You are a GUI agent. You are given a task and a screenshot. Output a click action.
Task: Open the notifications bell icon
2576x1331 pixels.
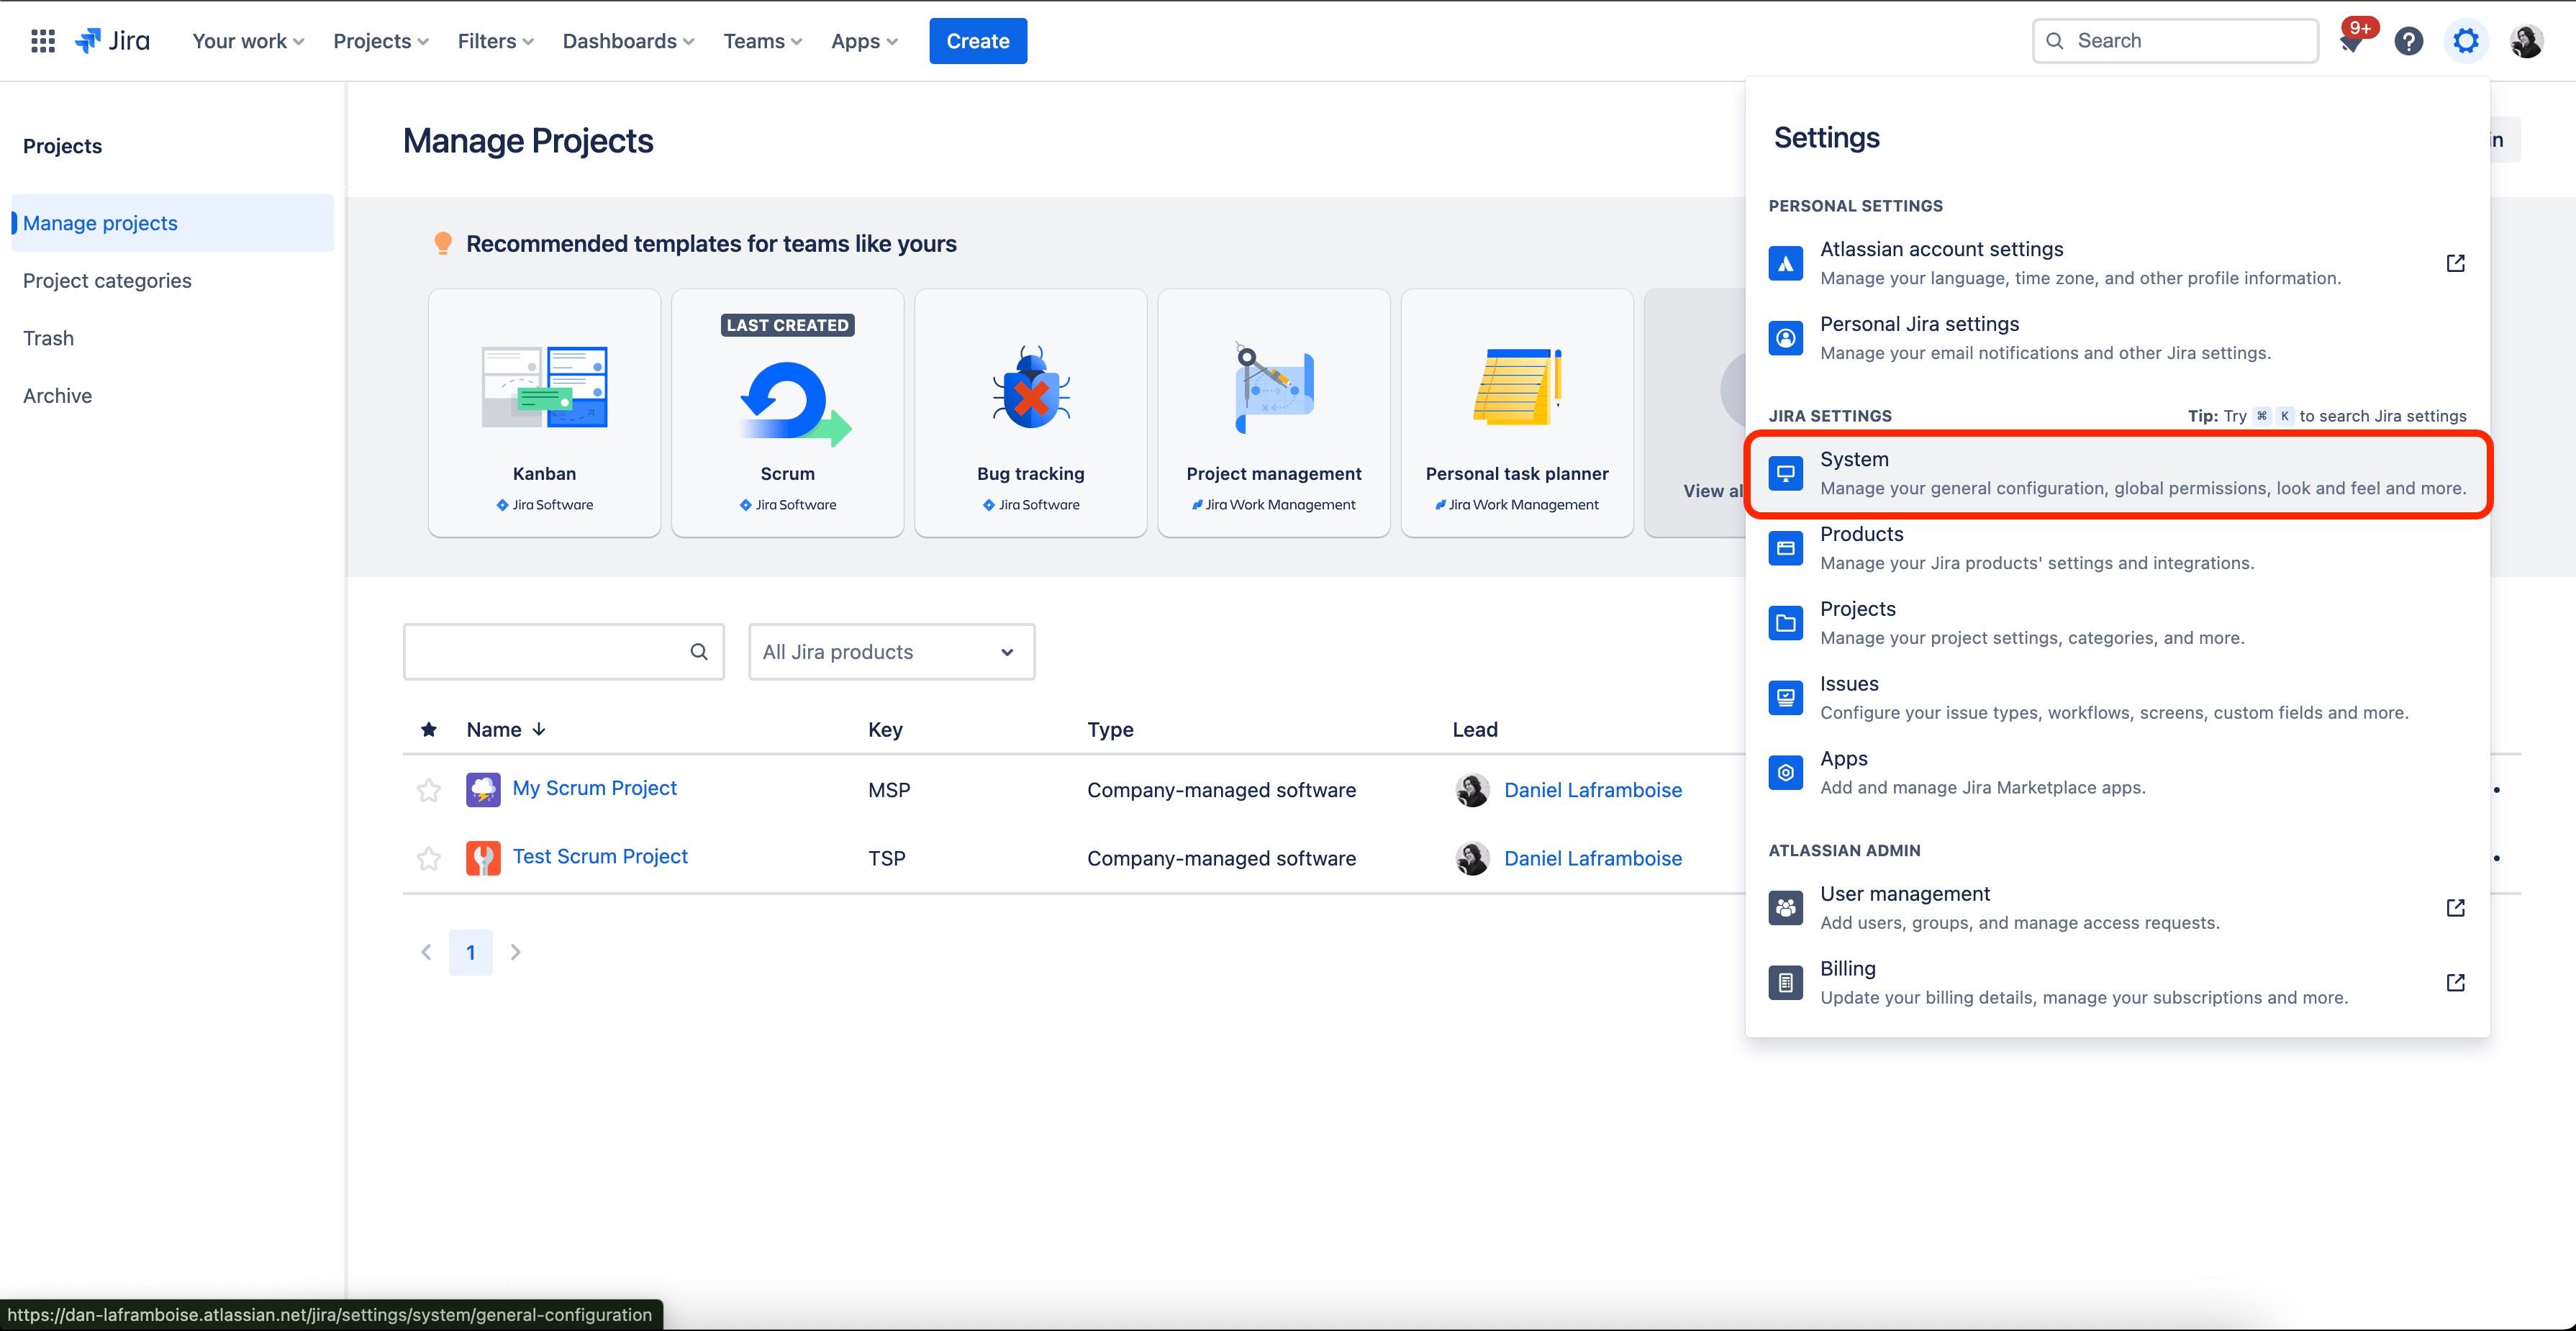pyautogui.click(x=2351, y=41)
